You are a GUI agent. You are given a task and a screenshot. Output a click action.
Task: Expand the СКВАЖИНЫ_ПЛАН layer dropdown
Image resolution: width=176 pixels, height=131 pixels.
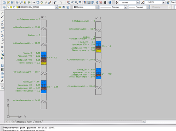tap(56, 7)
